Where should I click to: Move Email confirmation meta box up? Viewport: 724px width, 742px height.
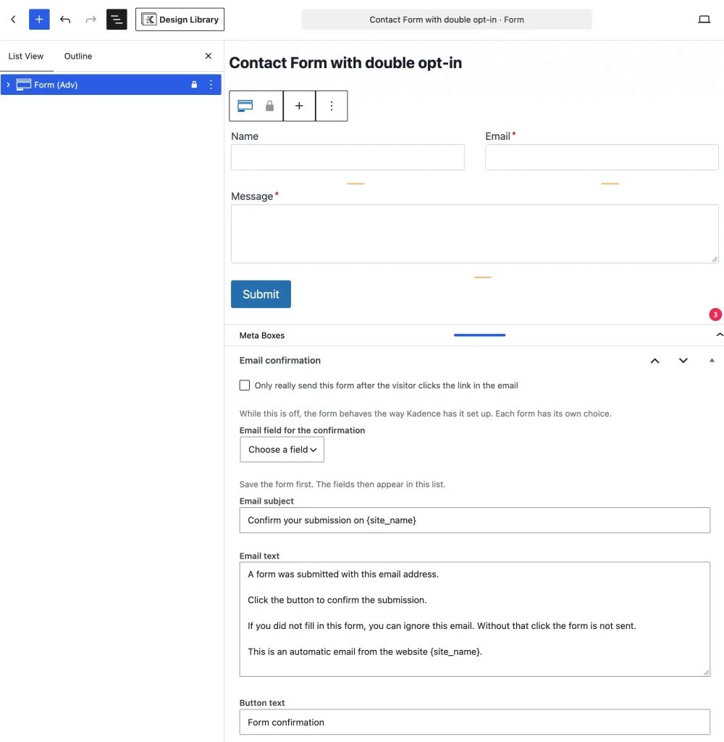click(x=655, y=361)
